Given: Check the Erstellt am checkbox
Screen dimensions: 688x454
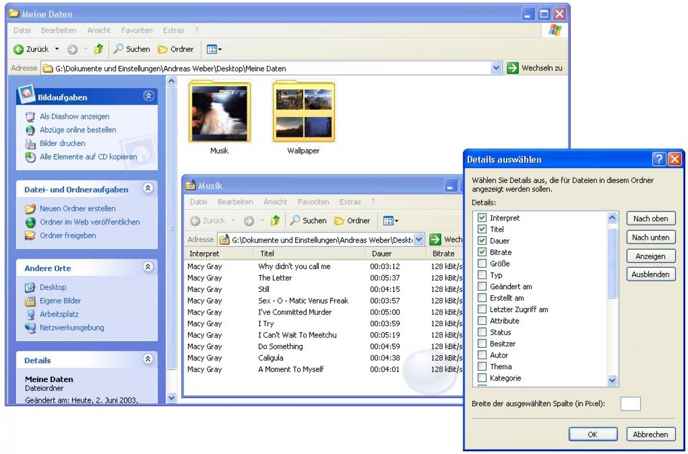Looking at the screenshot, I should [x=482, y=298].
